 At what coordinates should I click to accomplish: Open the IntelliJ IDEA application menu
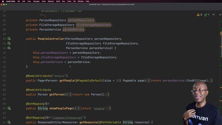[10, 1]
